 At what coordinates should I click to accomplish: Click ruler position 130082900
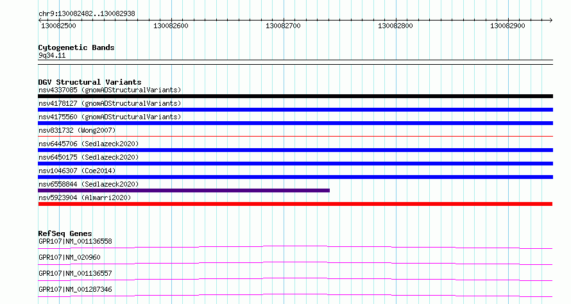(x=507, y=26)
